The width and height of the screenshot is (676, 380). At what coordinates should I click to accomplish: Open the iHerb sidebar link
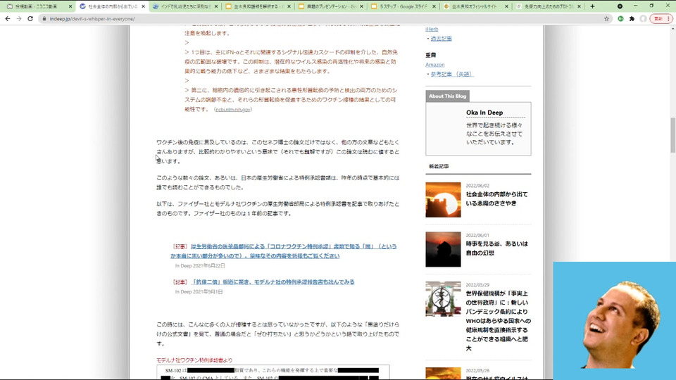pyautogui.click(x=432, y=29)
